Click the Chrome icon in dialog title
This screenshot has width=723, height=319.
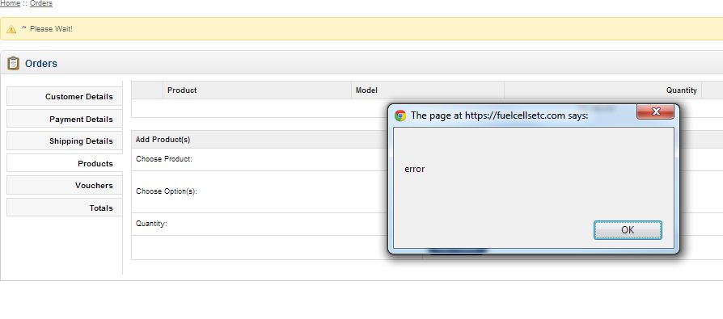[400, 115]
